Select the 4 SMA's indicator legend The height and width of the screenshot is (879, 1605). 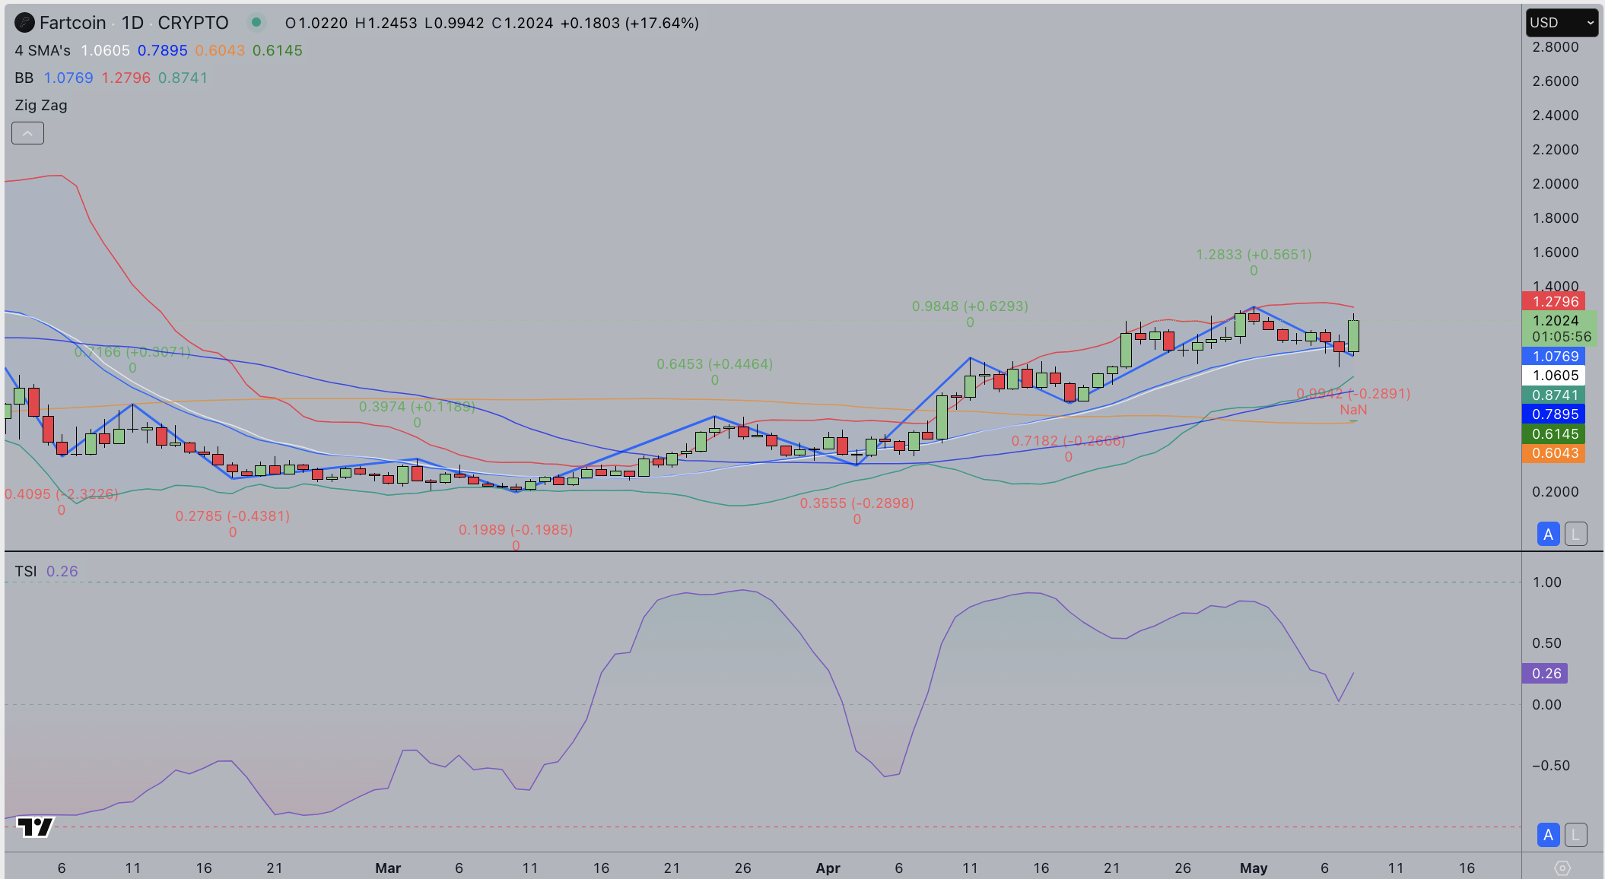tap(43, 50)
